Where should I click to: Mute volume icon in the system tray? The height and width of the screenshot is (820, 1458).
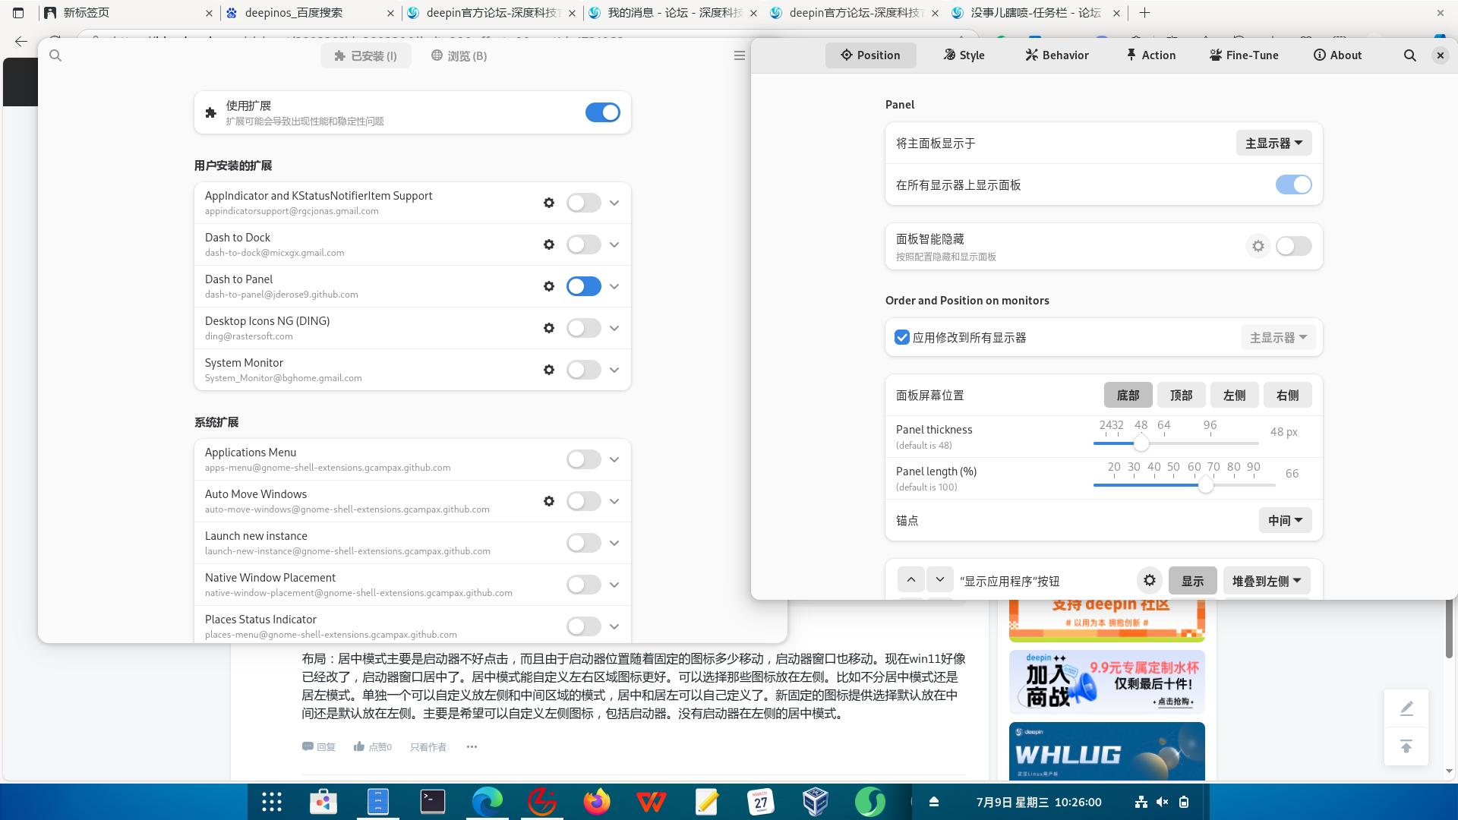[1162, 802]
